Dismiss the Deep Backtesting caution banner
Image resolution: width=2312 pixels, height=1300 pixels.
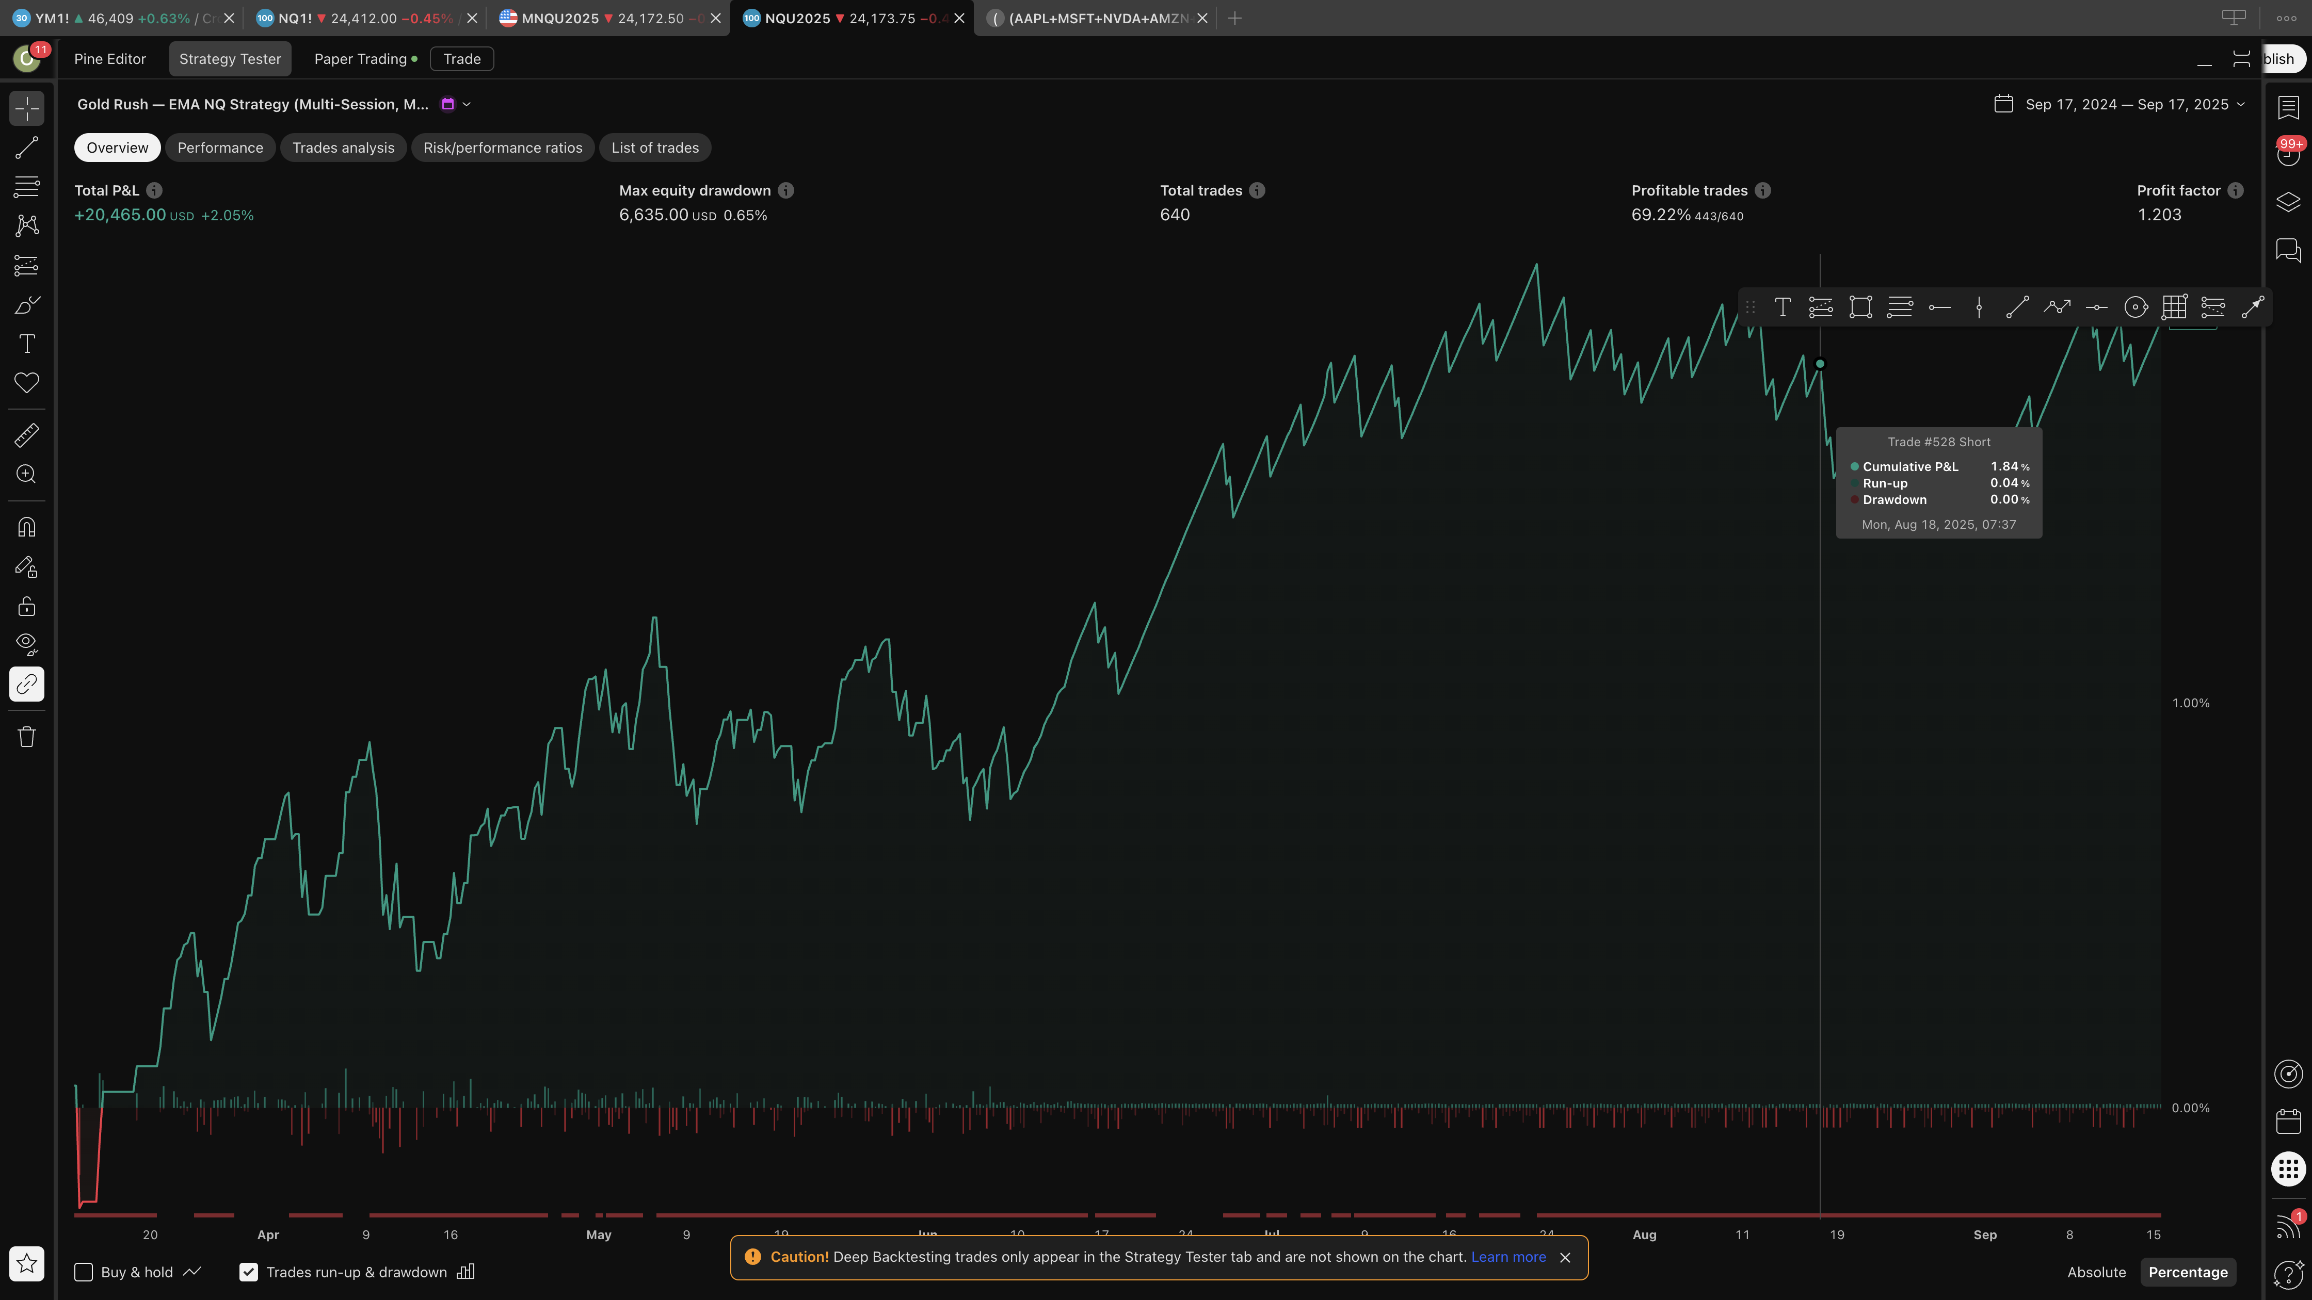(1564, 1258)
